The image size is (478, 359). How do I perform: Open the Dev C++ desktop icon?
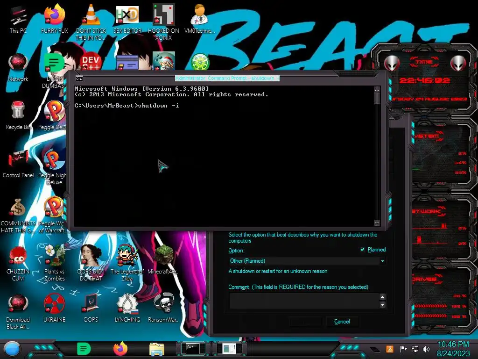[x=91, y=62]
